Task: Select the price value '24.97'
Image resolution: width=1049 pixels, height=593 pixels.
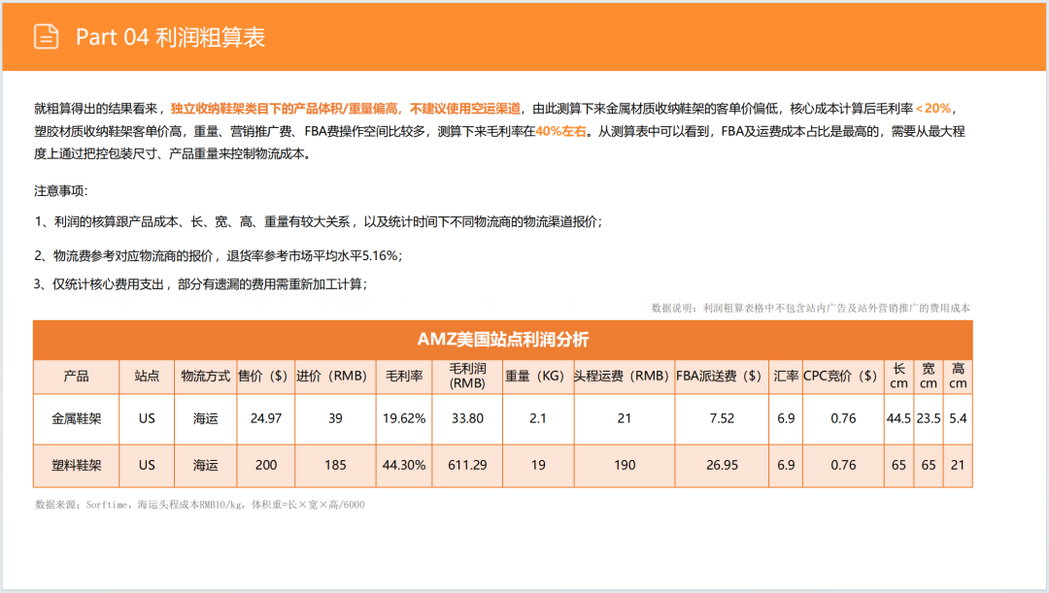Action: [265, 418]
